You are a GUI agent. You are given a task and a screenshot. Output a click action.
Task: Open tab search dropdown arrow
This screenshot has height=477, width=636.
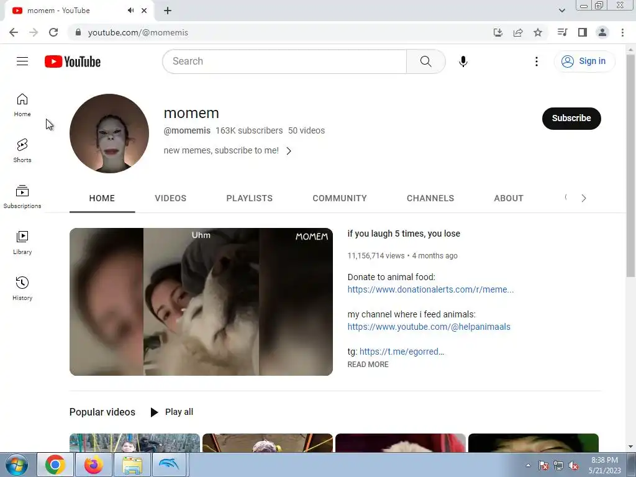point(561,11)
